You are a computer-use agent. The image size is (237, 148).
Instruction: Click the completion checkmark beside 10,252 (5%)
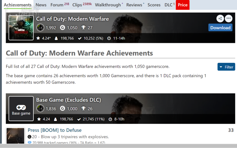click(x=80, y=38)
